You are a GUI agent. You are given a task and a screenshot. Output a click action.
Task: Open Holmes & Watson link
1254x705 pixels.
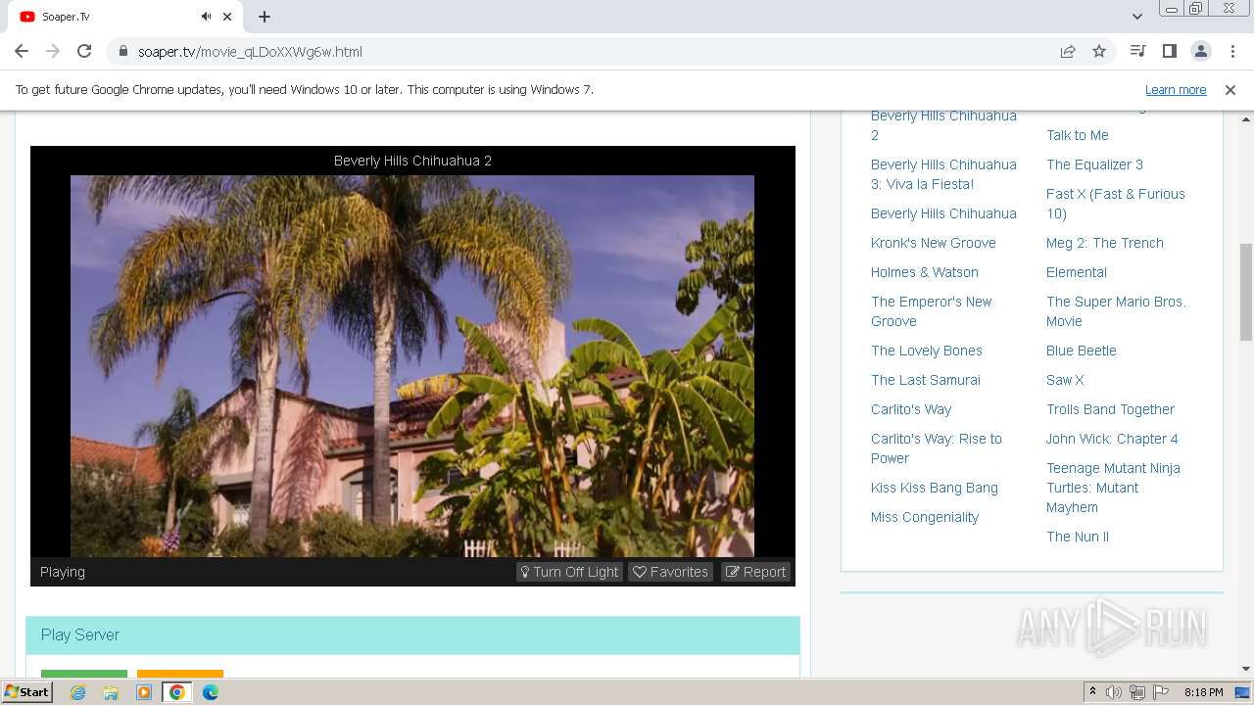pyautogui.click(x=924, y=272)
